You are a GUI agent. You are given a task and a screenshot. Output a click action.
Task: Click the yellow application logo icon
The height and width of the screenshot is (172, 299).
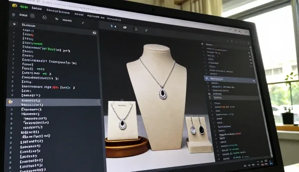click(14, 6)
